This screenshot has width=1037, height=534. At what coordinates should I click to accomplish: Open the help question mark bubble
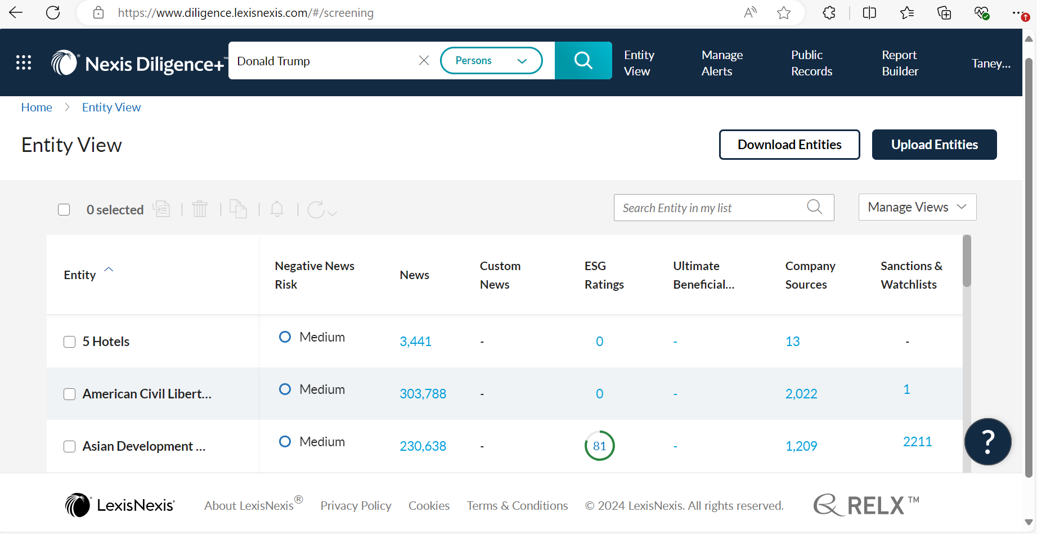click(988, 442)
